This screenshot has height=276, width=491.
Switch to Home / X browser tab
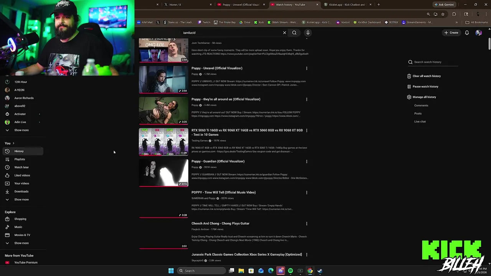(187, 5)
